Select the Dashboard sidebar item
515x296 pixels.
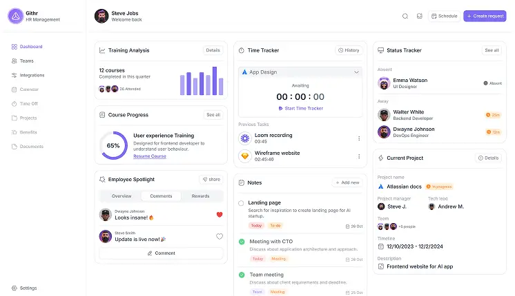(27, 47)
